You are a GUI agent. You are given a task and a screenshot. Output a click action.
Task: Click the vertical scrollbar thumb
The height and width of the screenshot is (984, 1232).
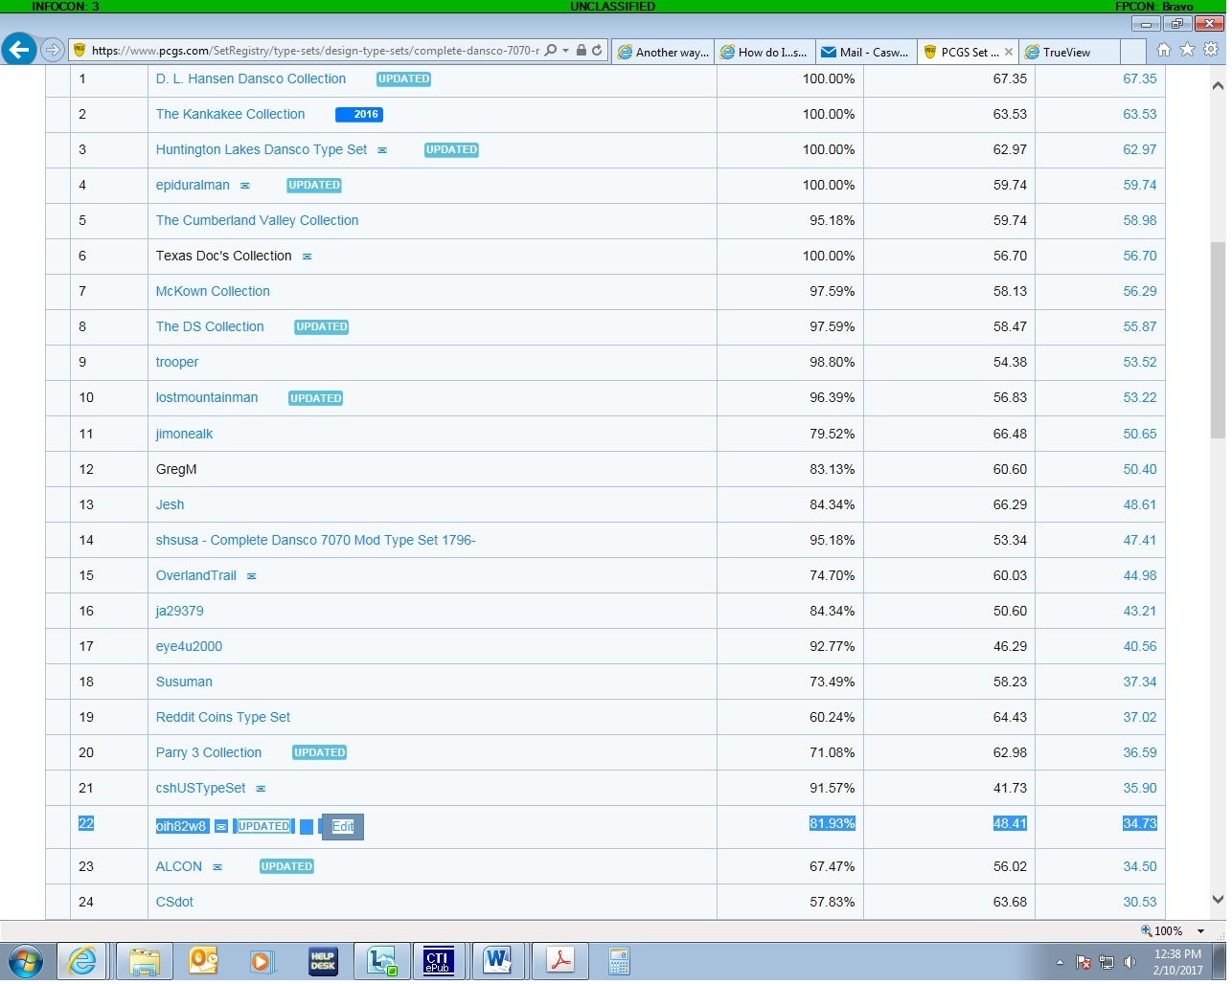(x=1218, y=339)
